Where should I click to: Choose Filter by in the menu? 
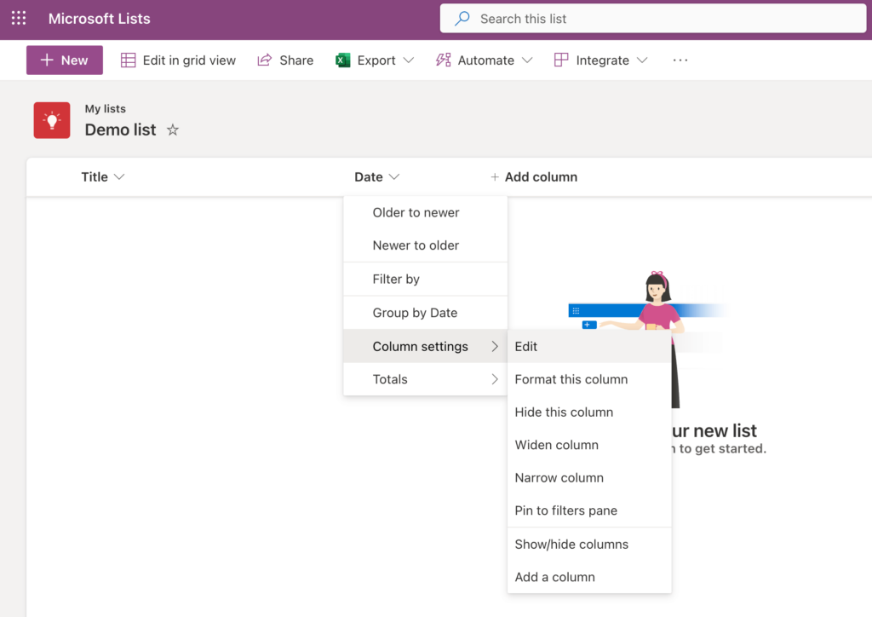(426, 280)
